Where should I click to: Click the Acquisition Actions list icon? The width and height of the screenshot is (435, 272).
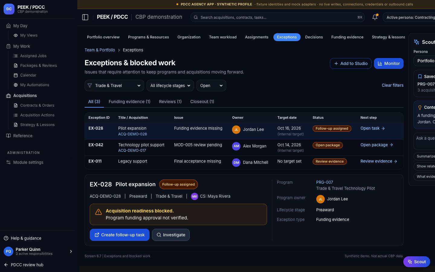(16, 115)
